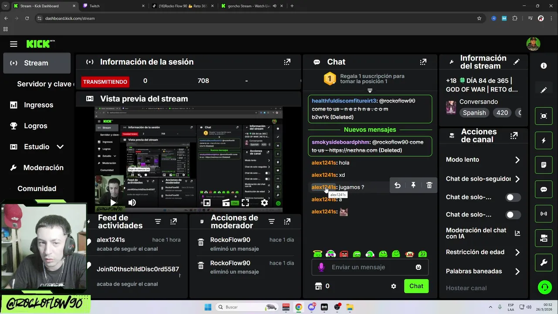Click the pencil icon in the right sidebar
Image resolution: width=558 pixels, height=314 pixels.
544,90
